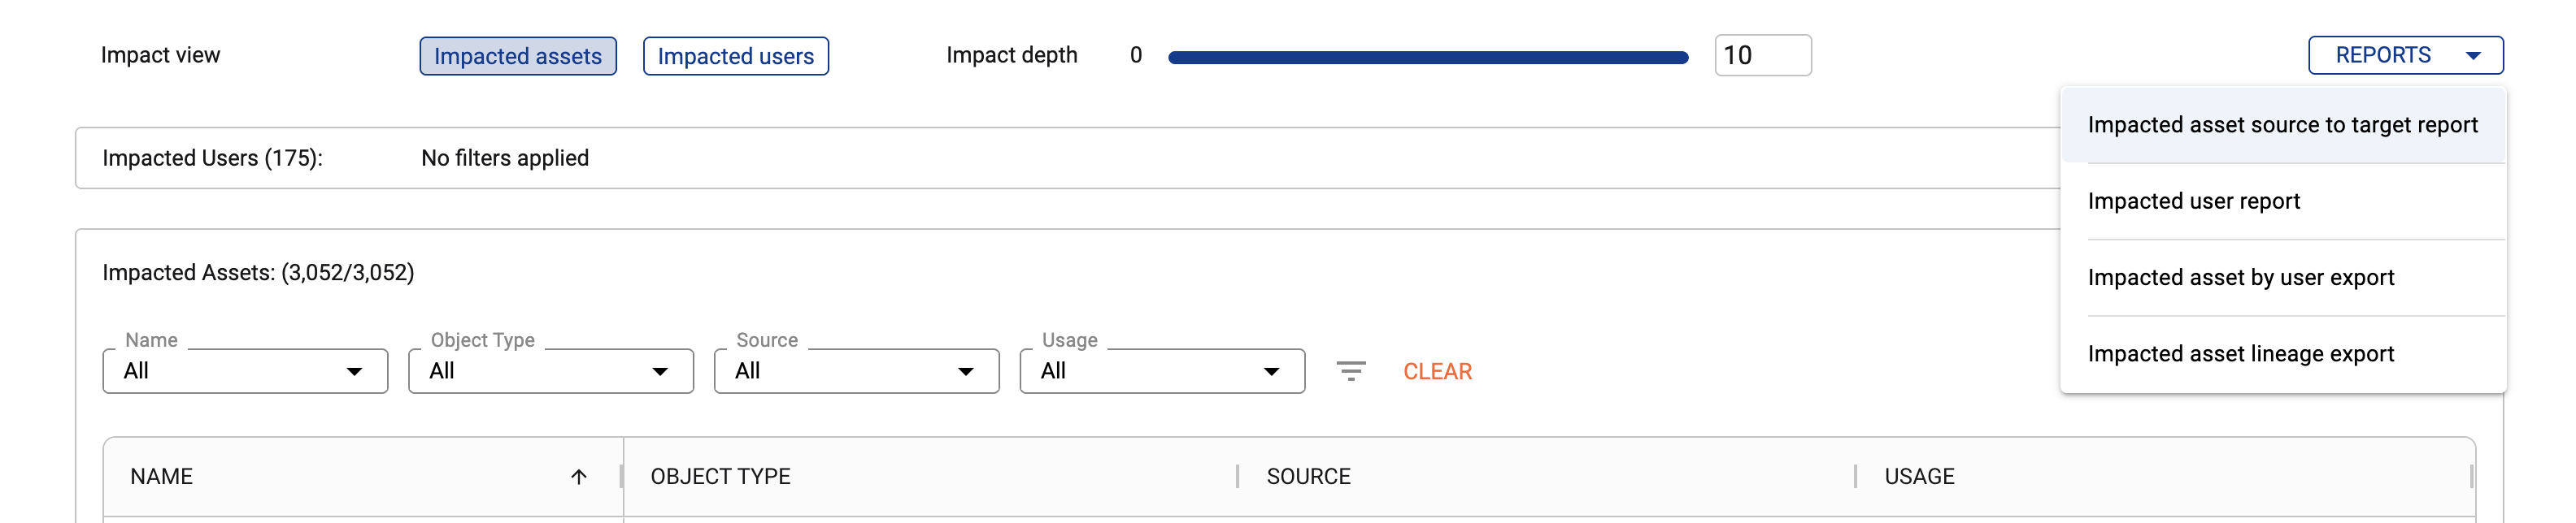Click the Impact depth slider track
This screenshot has height=523, width=2576.
click(1427, 58)
